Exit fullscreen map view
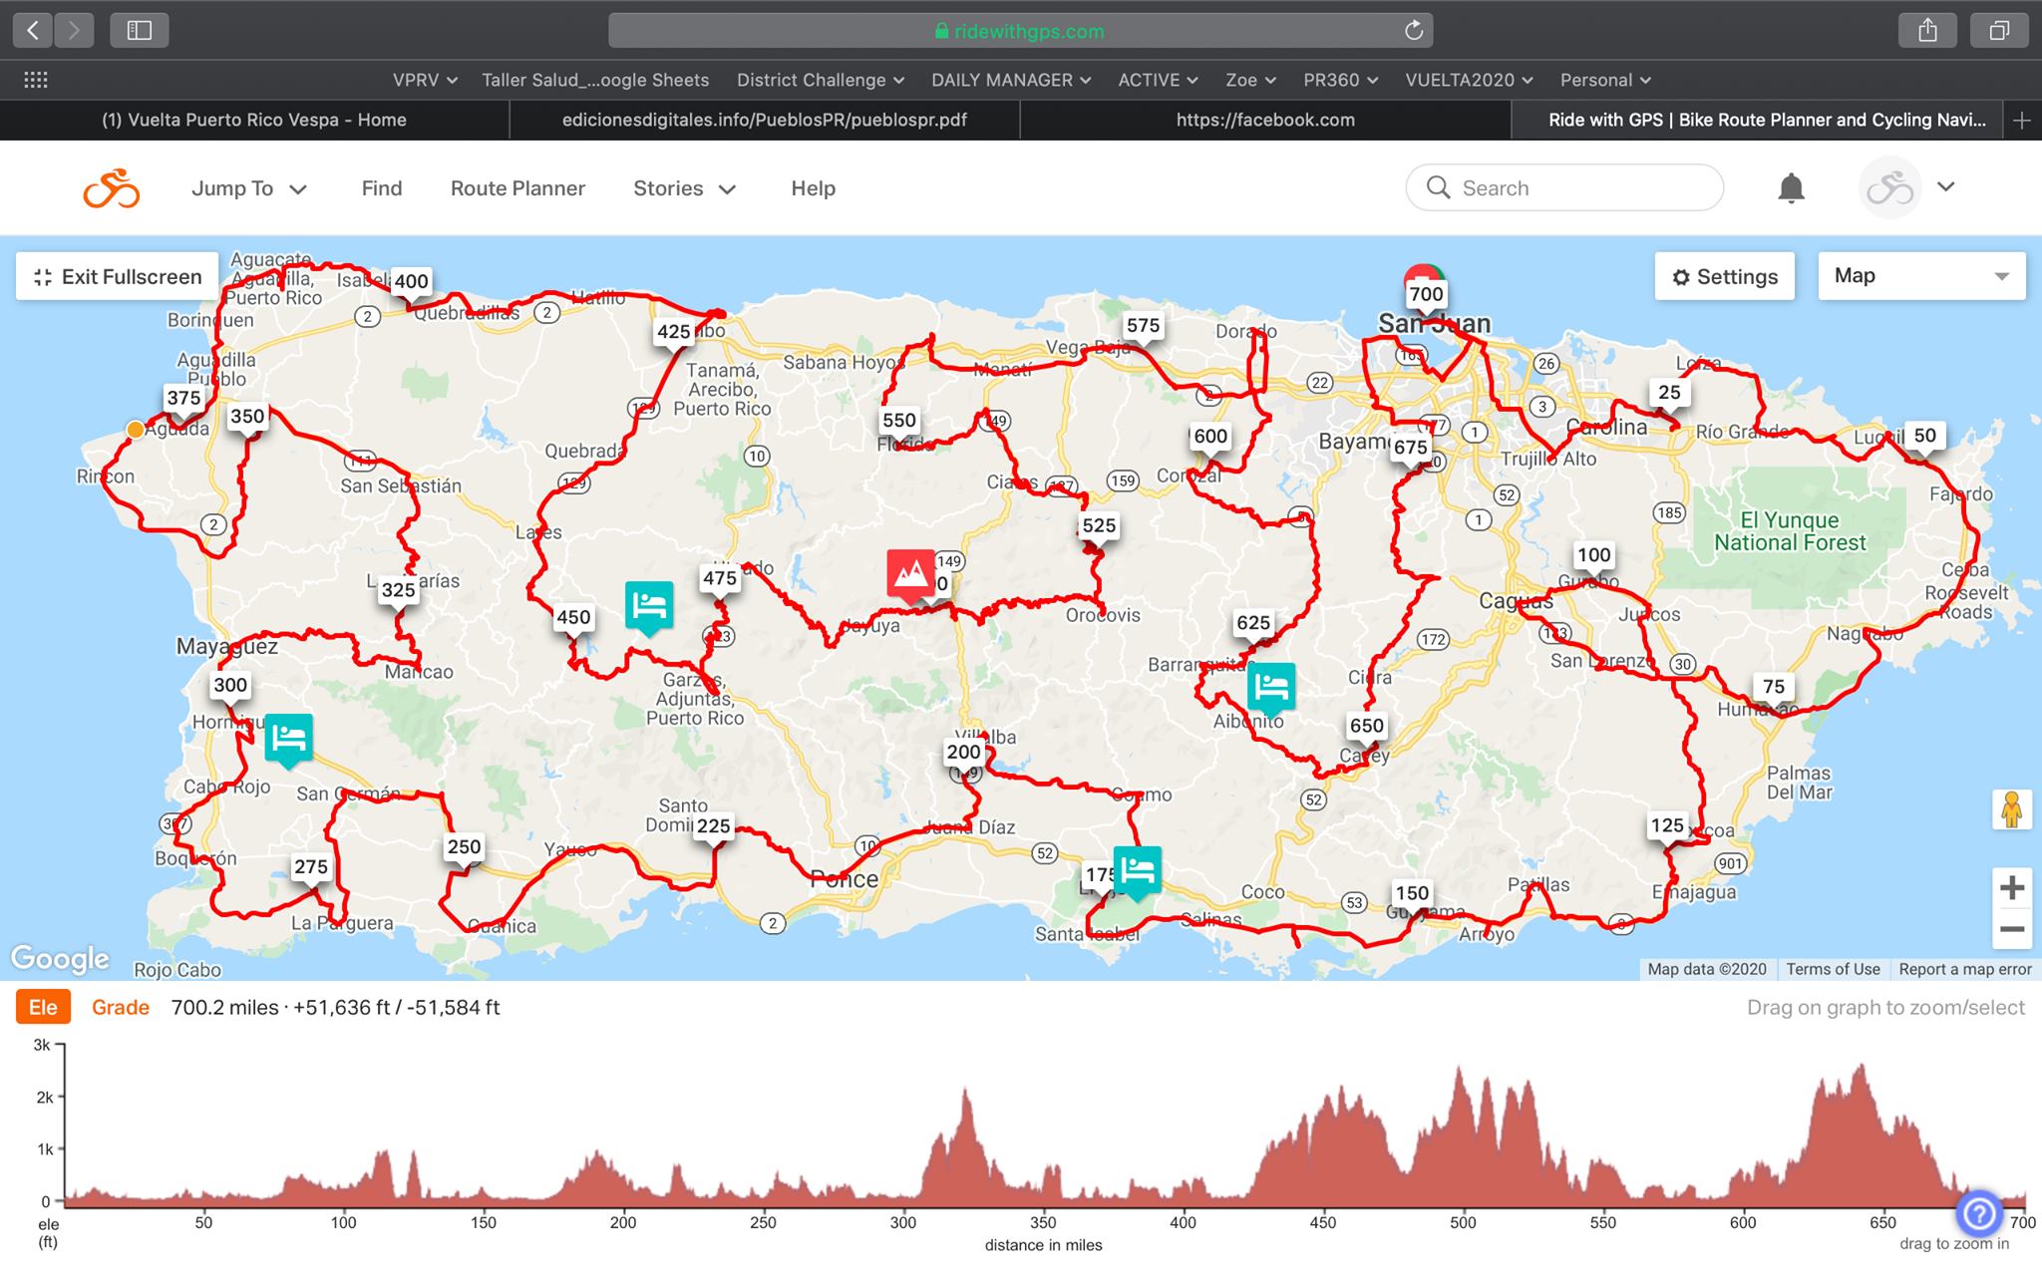 tap(117, 276)
